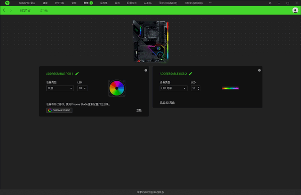The image size is (301, 195).
Task: Decrease LED count for RGB 2
Action: pos(198,90)
